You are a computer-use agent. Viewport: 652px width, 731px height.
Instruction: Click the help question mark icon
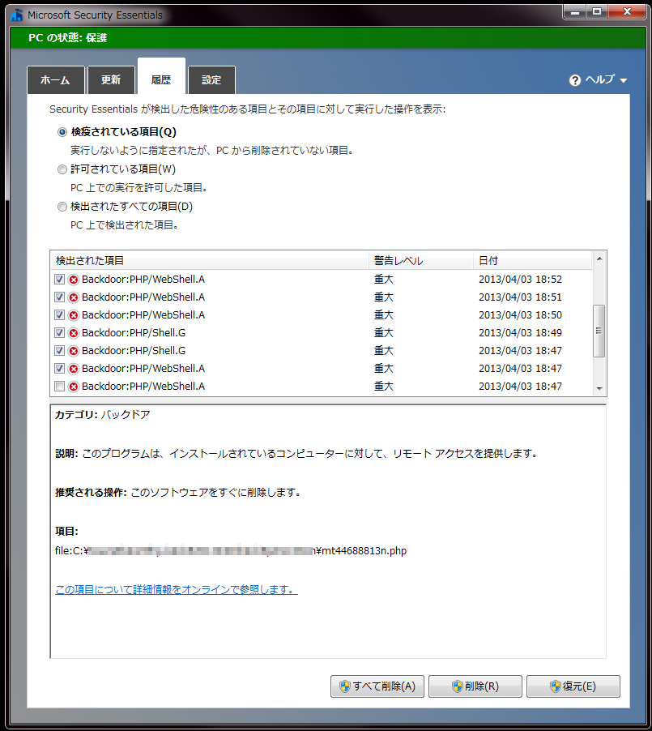(574, 80)
